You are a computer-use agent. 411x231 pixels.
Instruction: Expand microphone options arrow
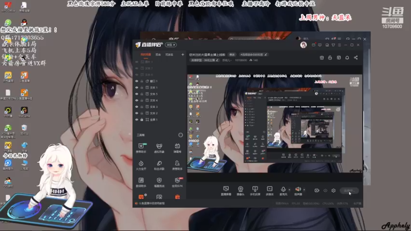(289, 189)
